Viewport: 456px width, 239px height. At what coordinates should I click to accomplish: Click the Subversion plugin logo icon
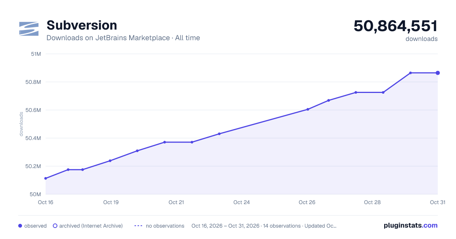pos(29,29)
